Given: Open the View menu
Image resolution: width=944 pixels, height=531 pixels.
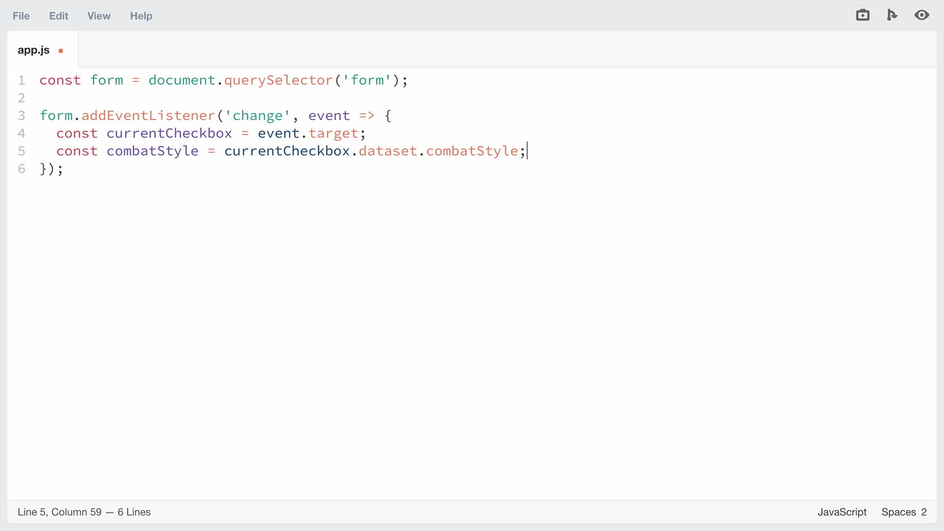Looking at the screenshot, I should (98, 16).
